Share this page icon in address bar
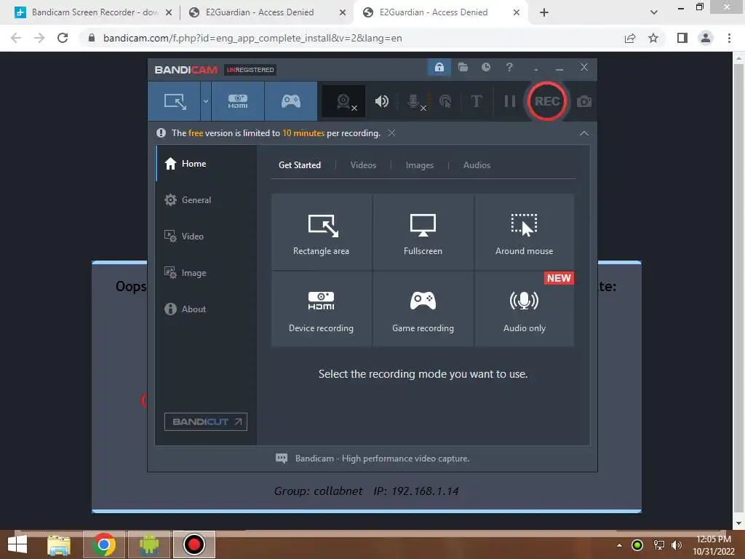This screenshot has height=559, width=745. (x=630, y=38)
